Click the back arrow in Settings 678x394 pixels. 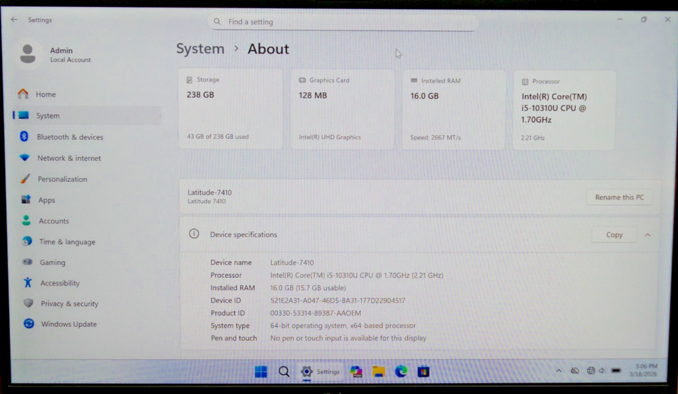pos(14,20)
